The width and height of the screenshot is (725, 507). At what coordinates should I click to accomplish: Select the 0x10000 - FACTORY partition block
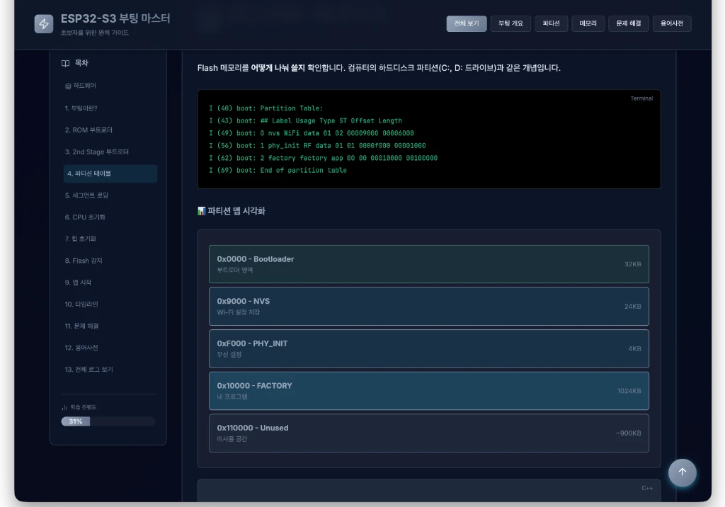(428, 391)
